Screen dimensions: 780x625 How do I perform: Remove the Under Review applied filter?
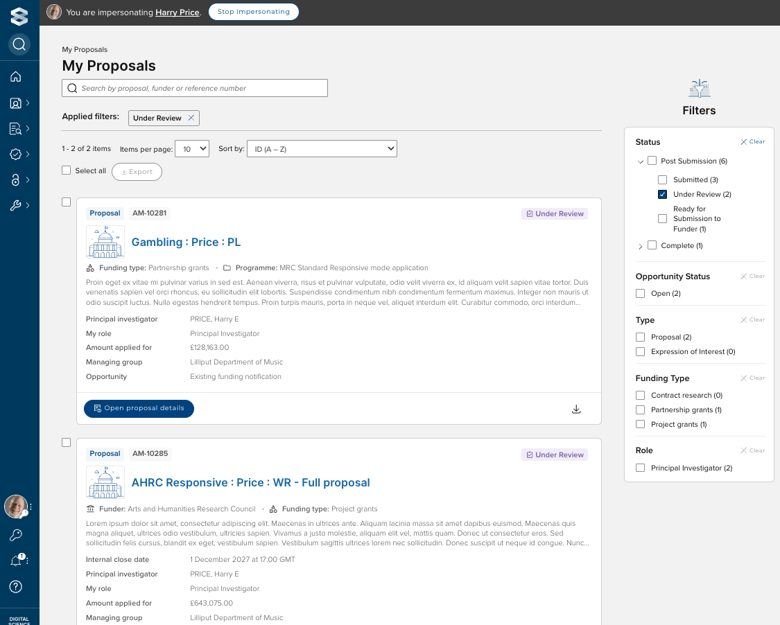(x=191, y=118)
